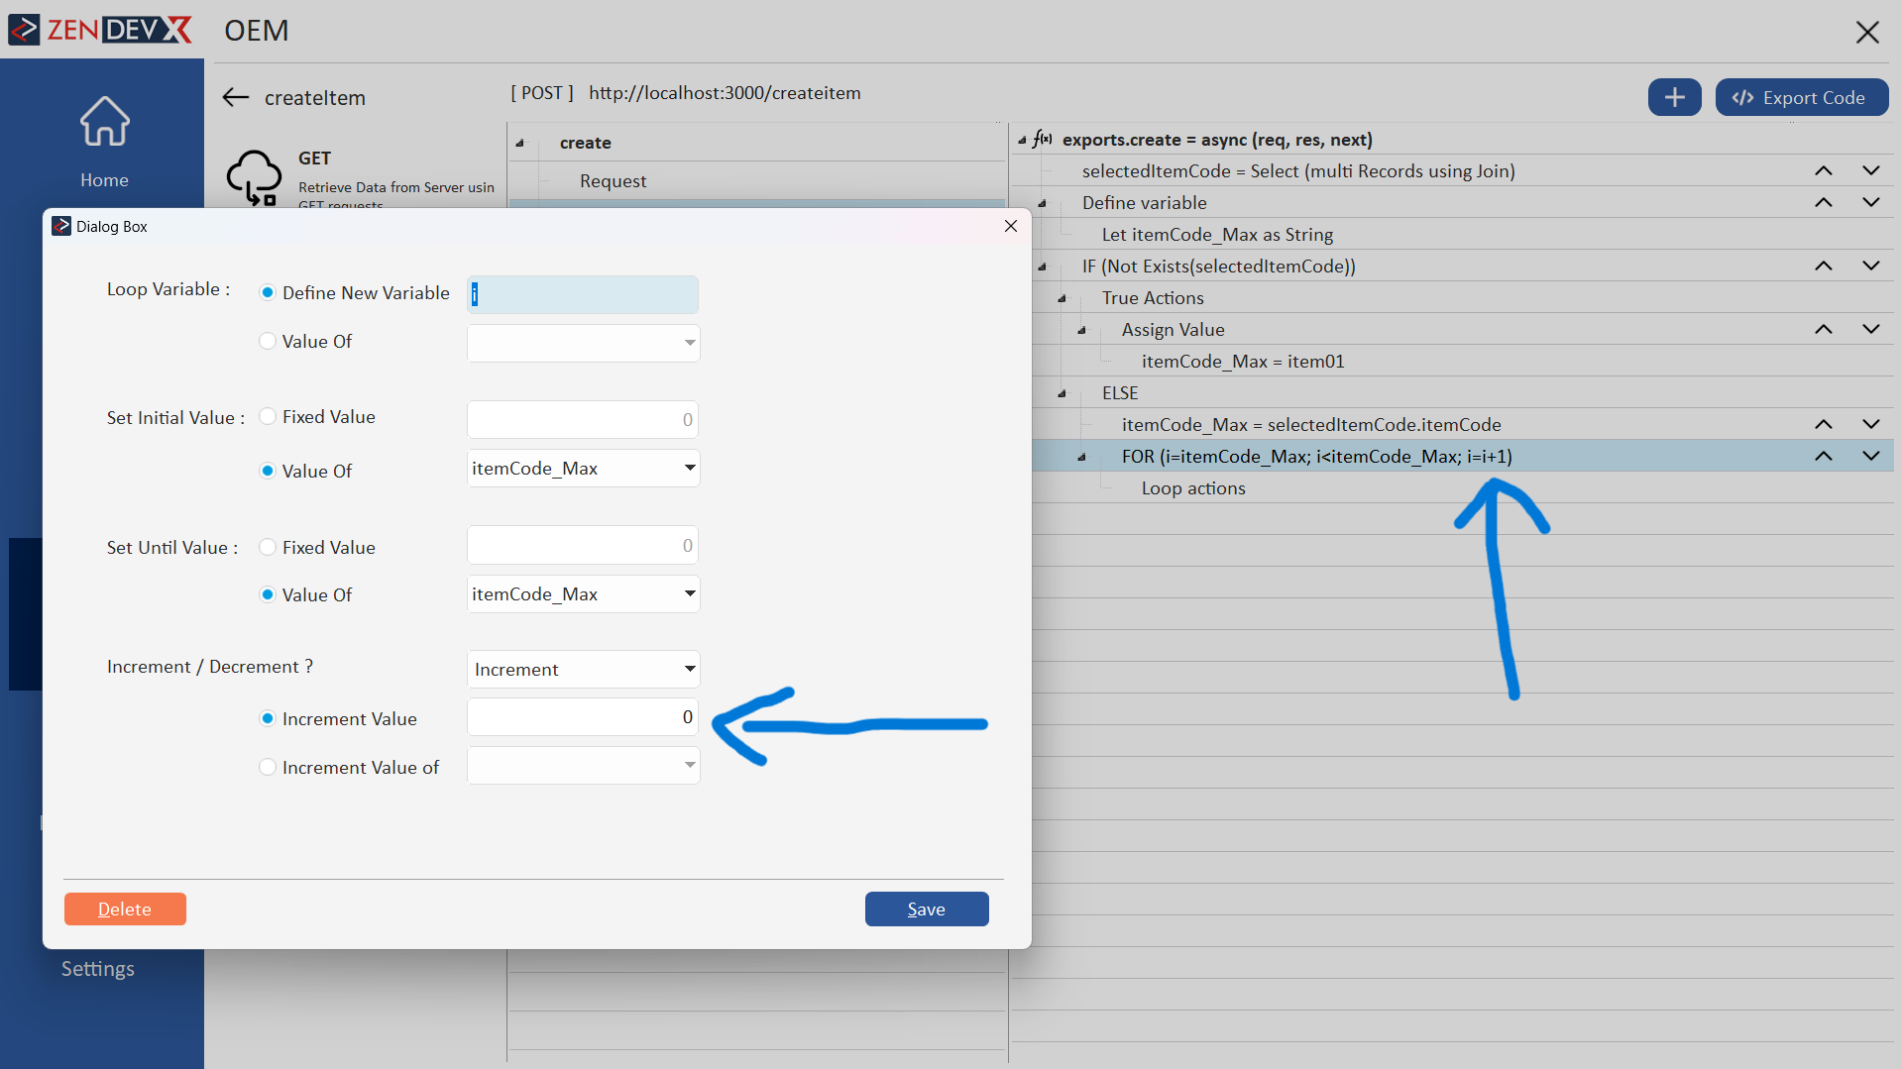The height and width of the screenshot is (1069, 1902).
Task: Click the GET cloud download icon
Action: pos(254,177)
